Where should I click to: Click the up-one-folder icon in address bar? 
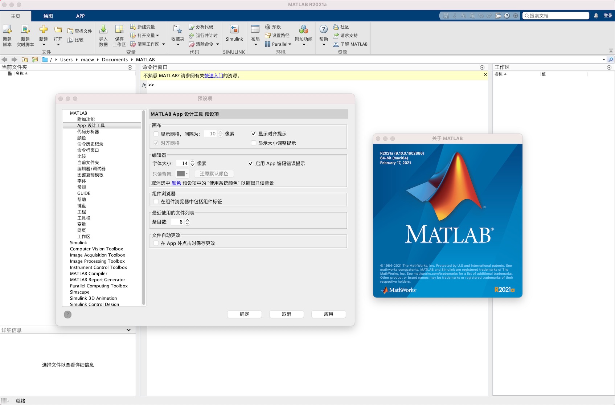click(x=25, y=60)
